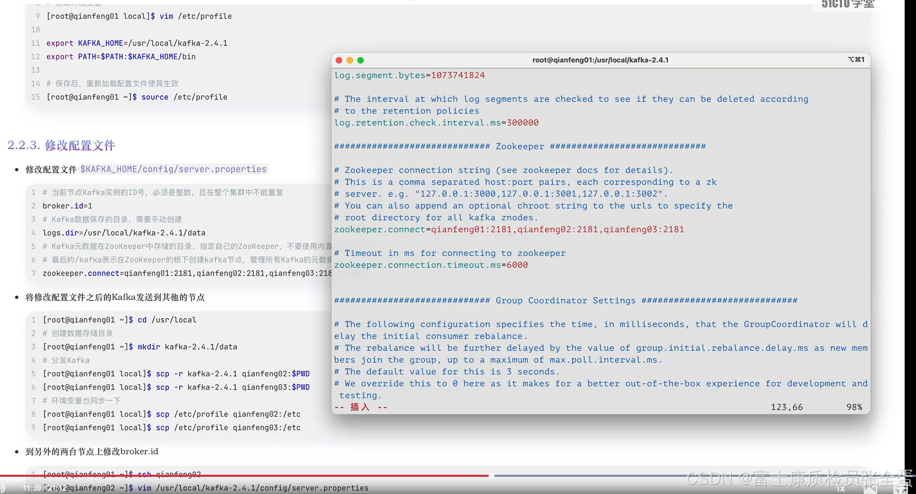Click the ⌥⌘1 window shortcut indicator
This screenshot has width=916, height=494.
coord(856,59)
